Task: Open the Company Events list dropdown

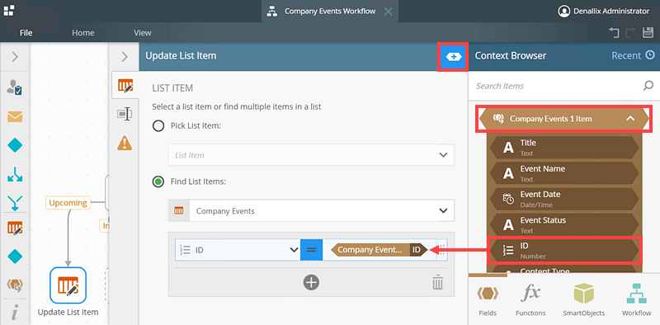Action: pyautogui.click(x=311, y=210)
